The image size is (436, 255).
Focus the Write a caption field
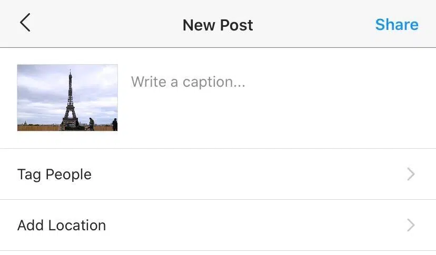[275, 97]
